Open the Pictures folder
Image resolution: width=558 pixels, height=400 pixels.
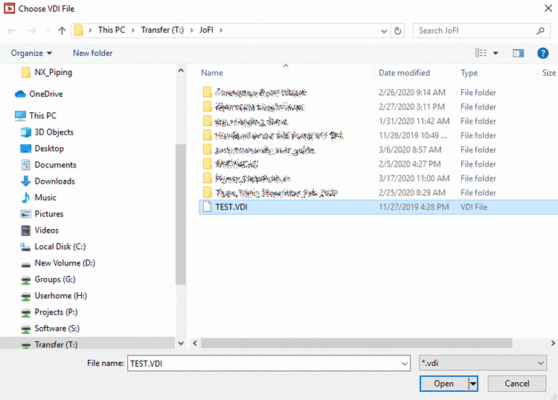point(42,213)
